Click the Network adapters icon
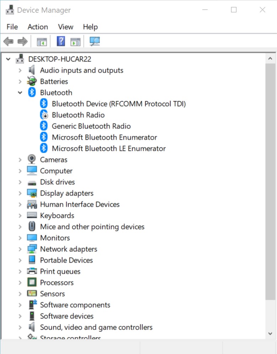 click(32, 249)
